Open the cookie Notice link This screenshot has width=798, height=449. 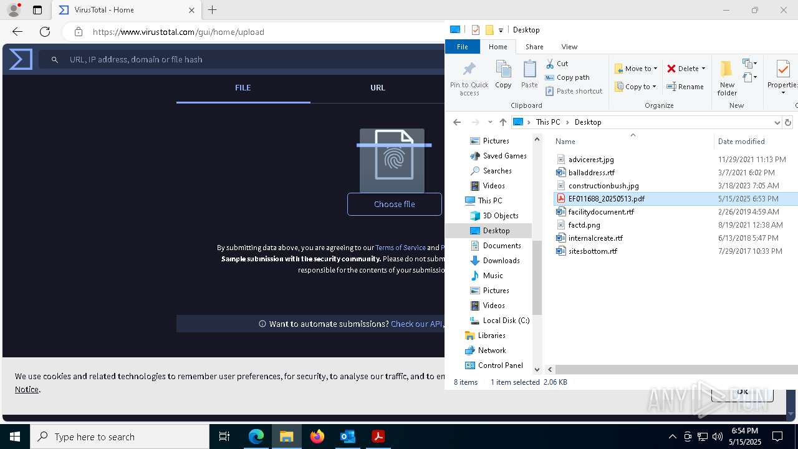click(x=27, y=389)
